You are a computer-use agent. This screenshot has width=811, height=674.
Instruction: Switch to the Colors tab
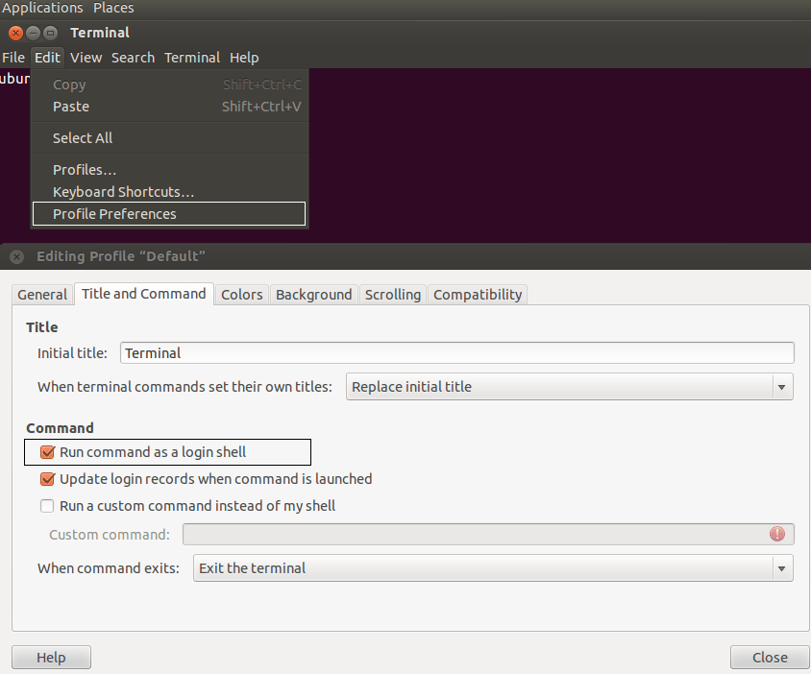241,294
